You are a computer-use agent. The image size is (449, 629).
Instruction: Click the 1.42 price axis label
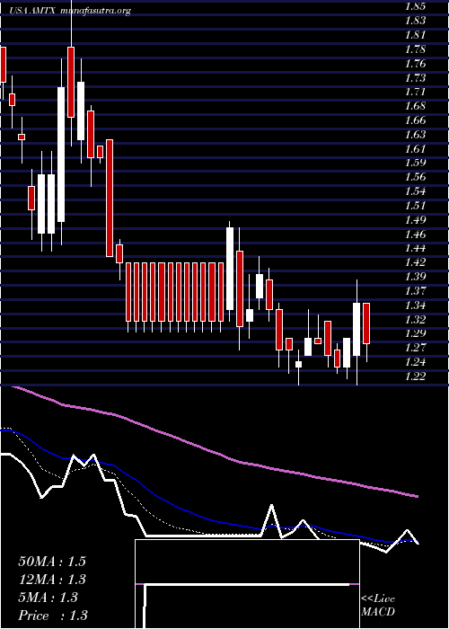click(x=415, y=262)
